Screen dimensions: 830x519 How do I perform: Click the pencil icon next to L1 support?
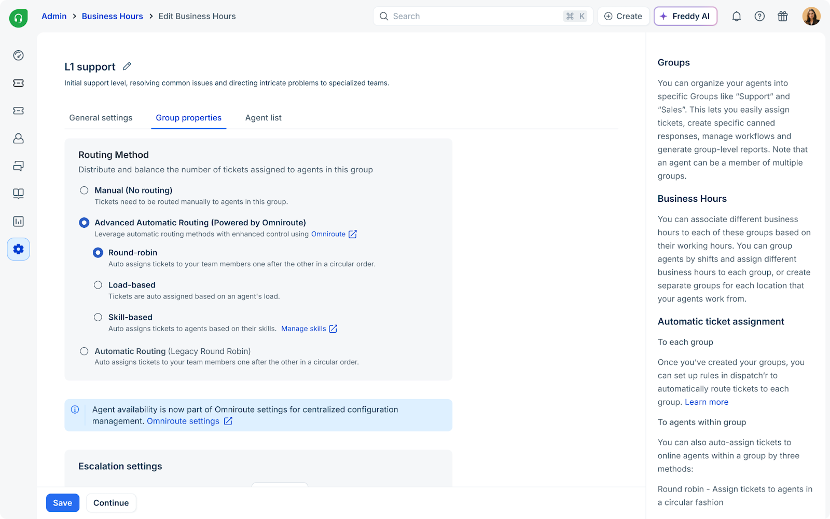(127, 66)
